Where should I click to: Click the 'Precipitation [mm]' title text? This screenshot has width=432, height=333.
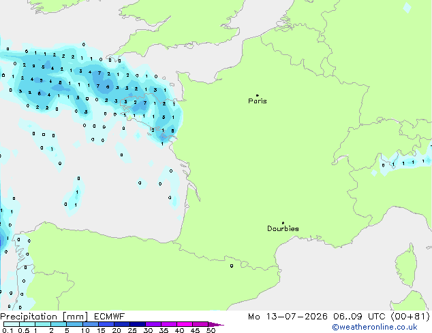(x=44, y=317)
